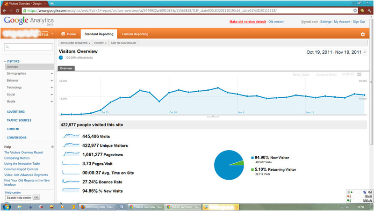374x211 pixels.
Task: Open Conversions section in sidebar
Action: pyautogui.click(x=17, y=138)
